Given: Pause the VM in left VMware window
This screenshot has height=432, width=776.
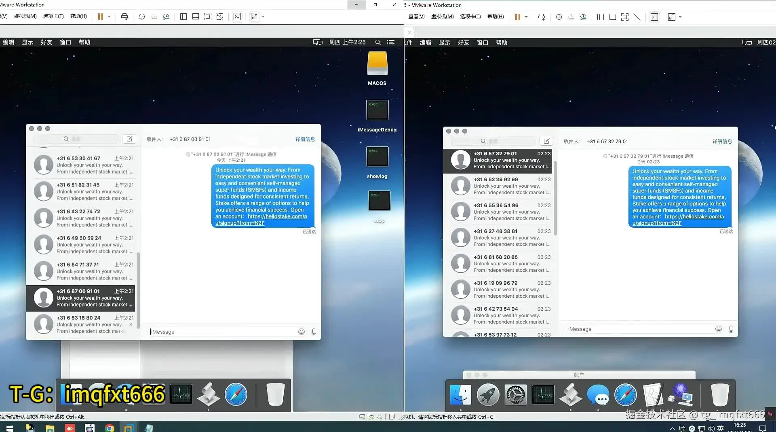Looking at the screenshot, I should [101, 17].
